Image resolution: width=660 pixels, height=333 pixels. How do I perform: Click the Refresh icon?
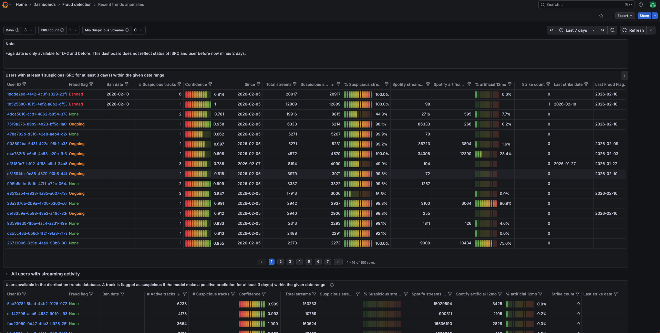pos(624,30)
